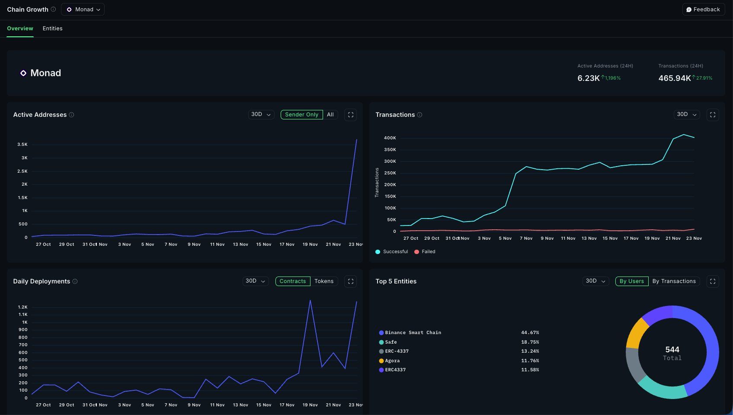This screenshot has height=415, width=733.
Task: Open Active Addresses 30D range dropdown
Action: pos(261,115)
